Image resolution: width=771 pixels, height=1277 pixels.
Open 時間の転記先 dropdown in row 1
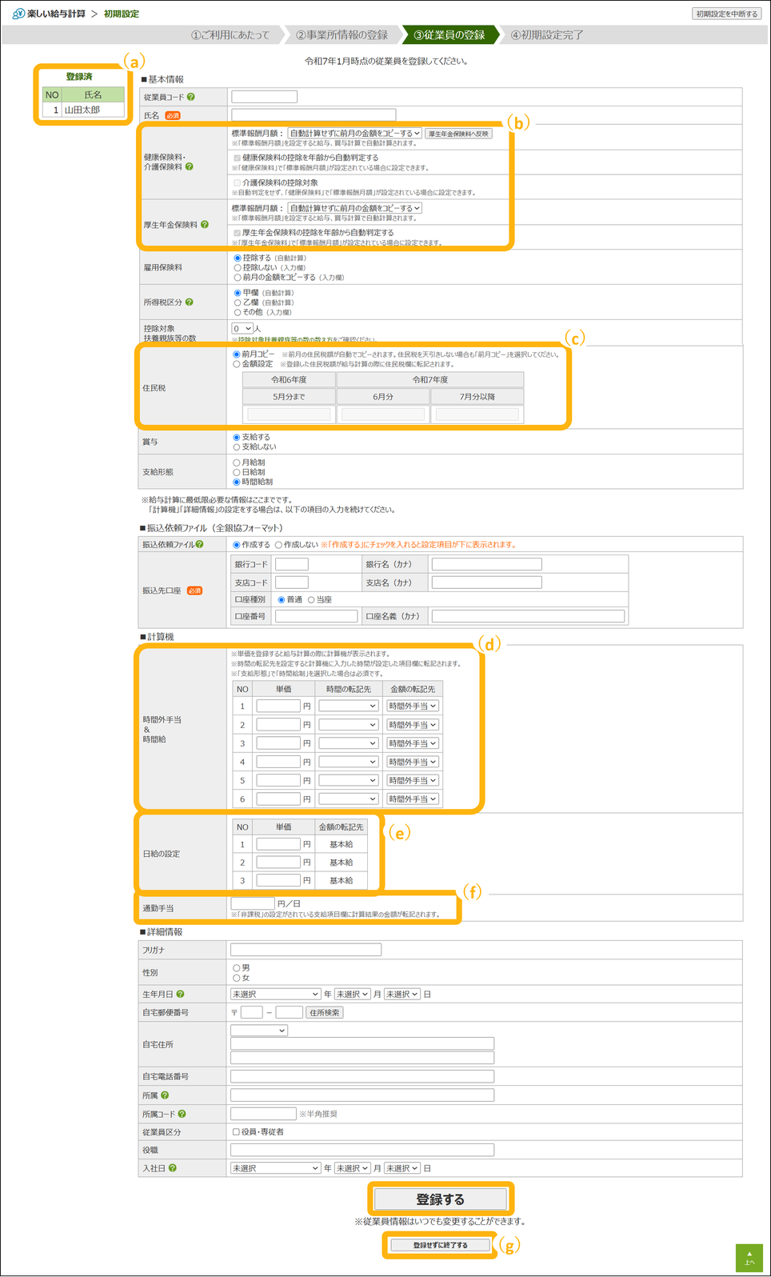click(x=348, y=706)
